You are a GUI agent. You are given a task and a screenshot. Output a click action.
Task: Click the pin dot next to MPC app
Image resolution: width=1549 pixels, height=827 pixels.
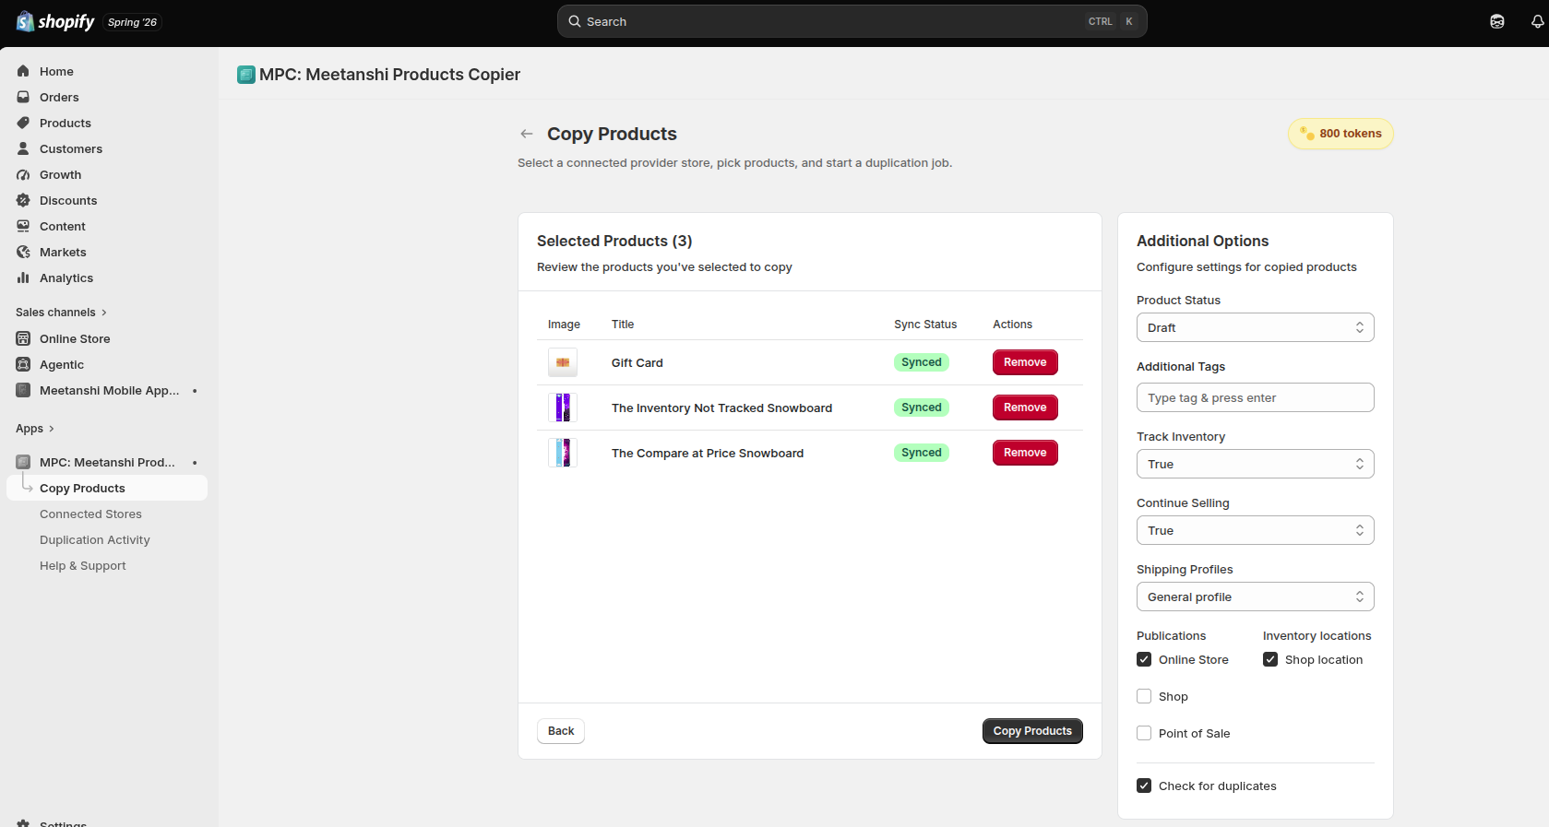click(x=195, y=462)
